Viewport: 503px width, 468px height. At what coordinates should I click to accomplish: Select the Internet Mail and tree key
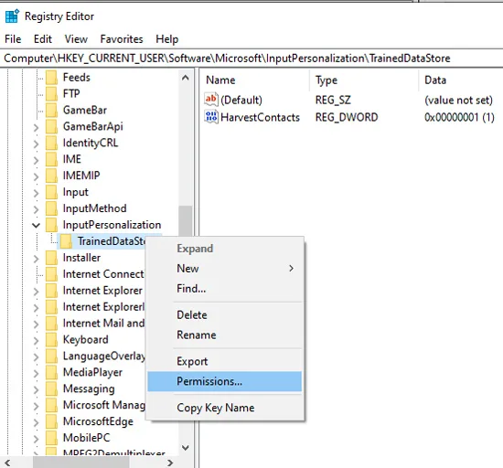pyautogui.click(x=103, y=323)
